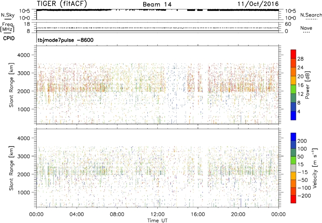Select the CPID row label
Image resolution: width=322 pixels, height=223 pixels.
(9, 38)
